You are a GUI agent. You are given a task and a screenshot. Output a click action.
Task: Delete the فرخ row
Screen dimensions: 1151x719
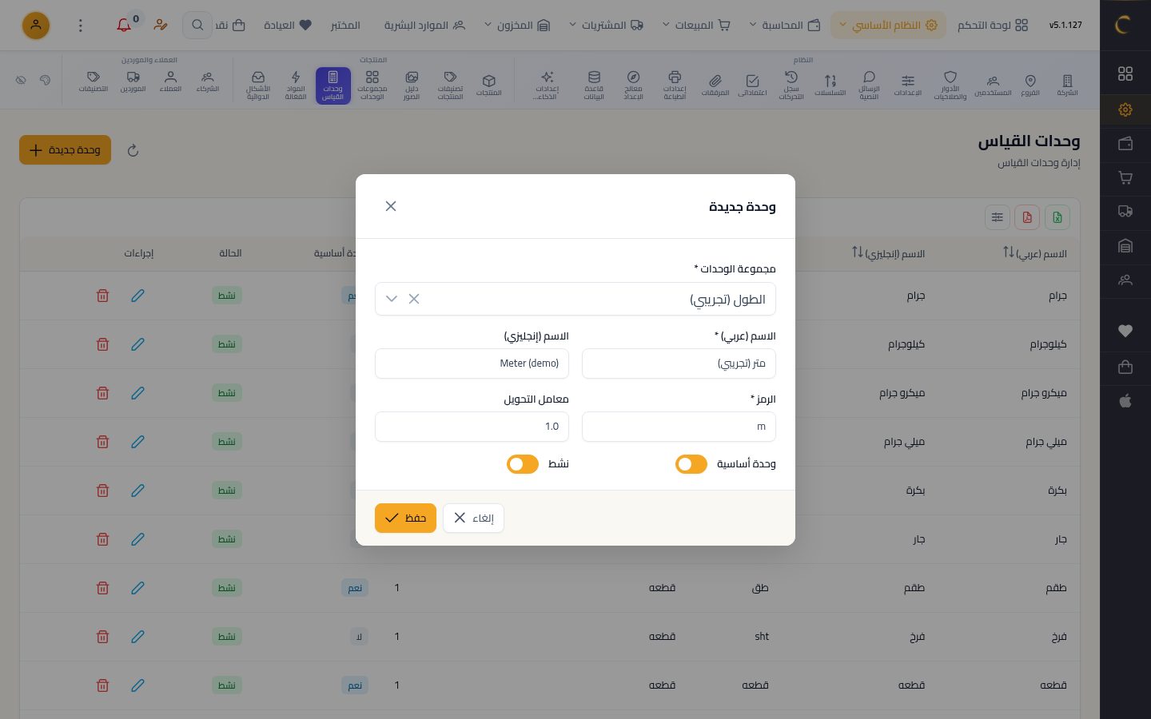click(x=102, y=637)
